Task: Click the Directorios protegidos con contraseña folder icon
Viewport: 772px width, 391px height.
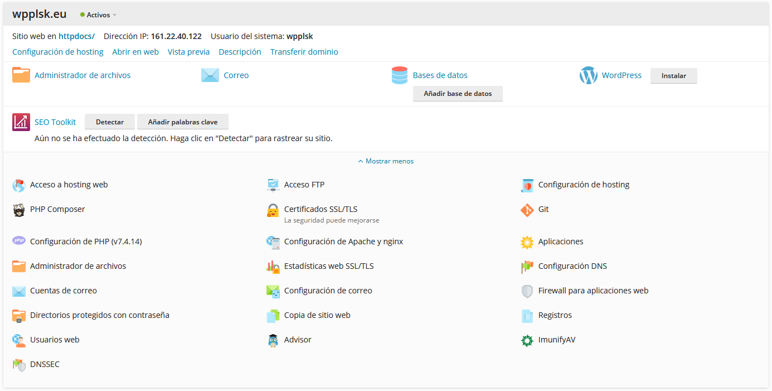Action: [x=19, y=316]
